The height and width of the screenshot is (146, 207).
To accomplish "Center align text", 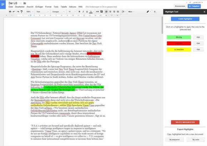I will coord(110,12).
